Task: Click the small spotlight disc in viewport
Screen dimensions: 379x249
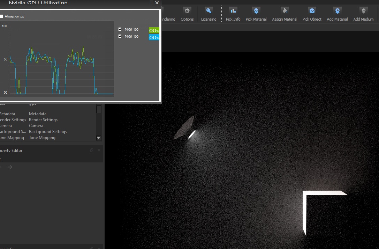Action: pos(192,134)
